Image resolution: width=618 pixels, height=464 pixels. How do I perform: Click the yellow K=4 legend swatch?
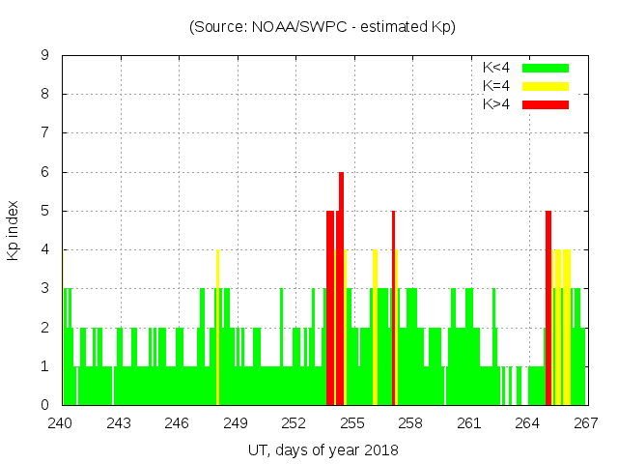[545, 86]
